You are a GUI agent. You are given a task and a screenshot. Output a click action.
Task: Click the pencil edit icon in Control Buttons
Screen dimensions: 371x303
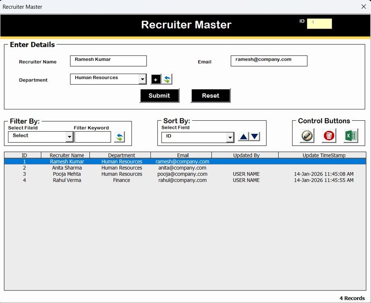point(306,136)
